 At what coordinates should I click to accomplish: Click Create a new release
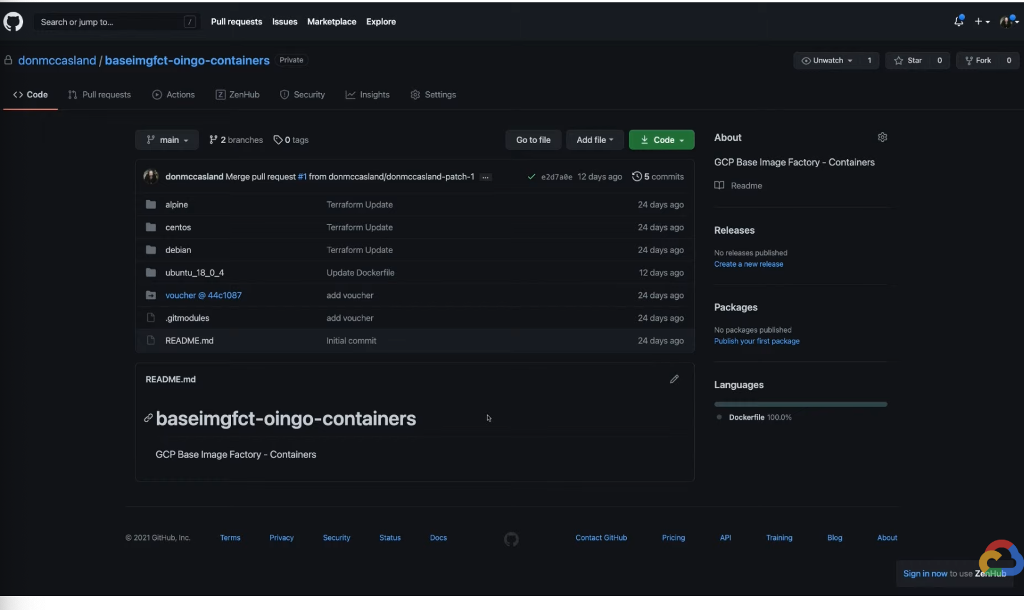tap(749, 264)
